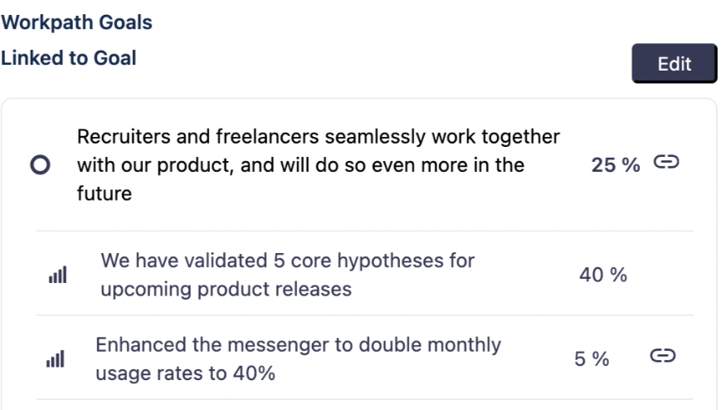Click divider between the two key results
Image resolution: width=722 pixels, height=410 pixels.
point(363,315)
